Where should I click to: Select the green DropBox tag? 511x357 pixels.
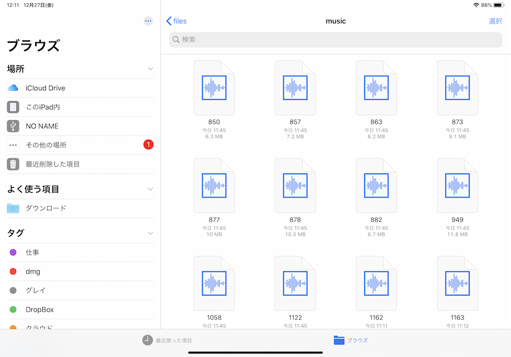(39, 310)
